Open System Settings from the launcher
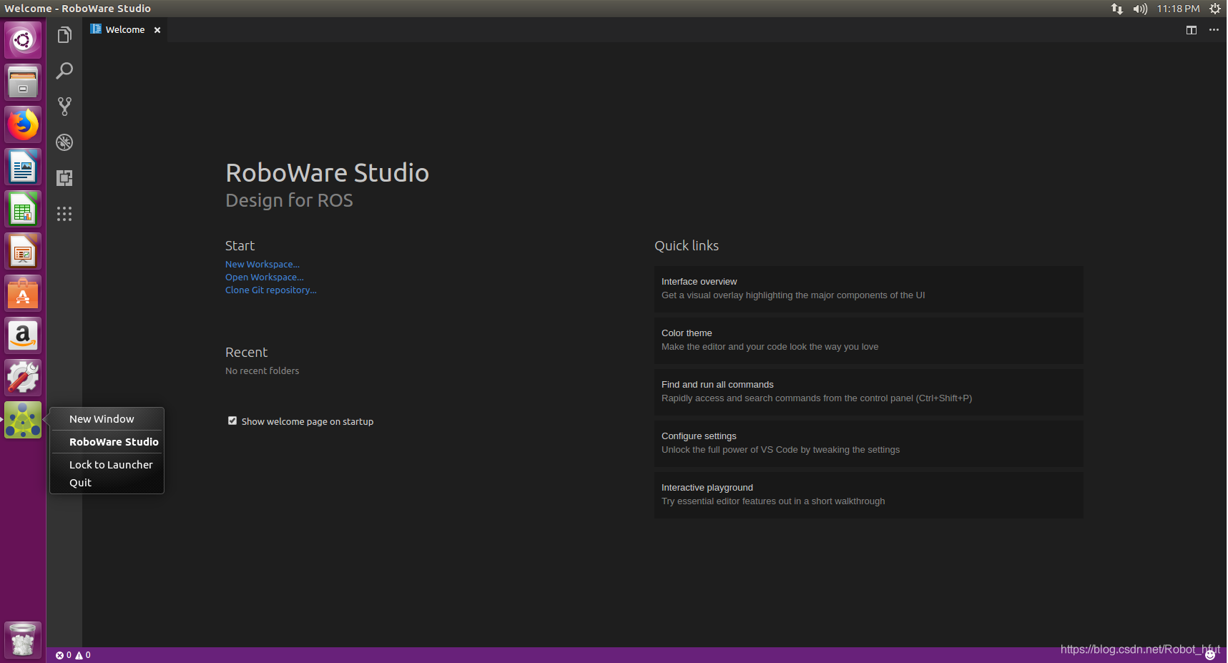The image size is (1228, 663). tap(23, 378)
